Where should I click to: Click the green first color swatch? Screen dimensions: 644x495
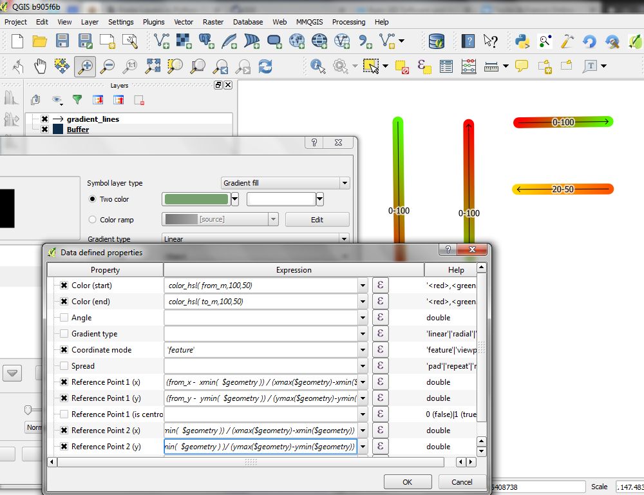pos(196,199)
